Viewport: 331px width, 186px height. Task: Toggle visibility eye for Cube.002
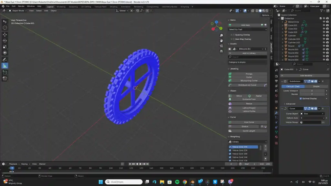[324, 29]
